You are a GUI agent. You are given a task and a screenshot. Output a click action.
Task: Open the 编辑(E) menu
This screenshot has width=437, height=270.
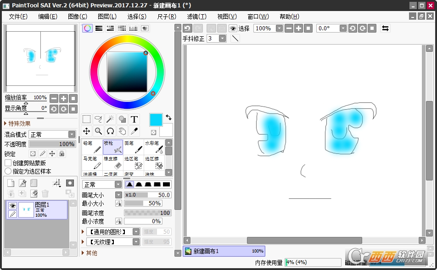48,17
